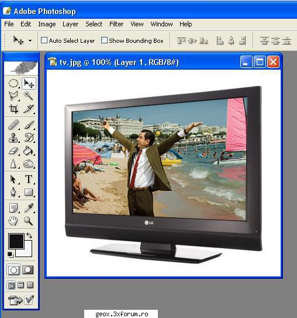Switch to Full Screen with menu bar
Viewport: 297px width, 318px height.
[20, 285]
